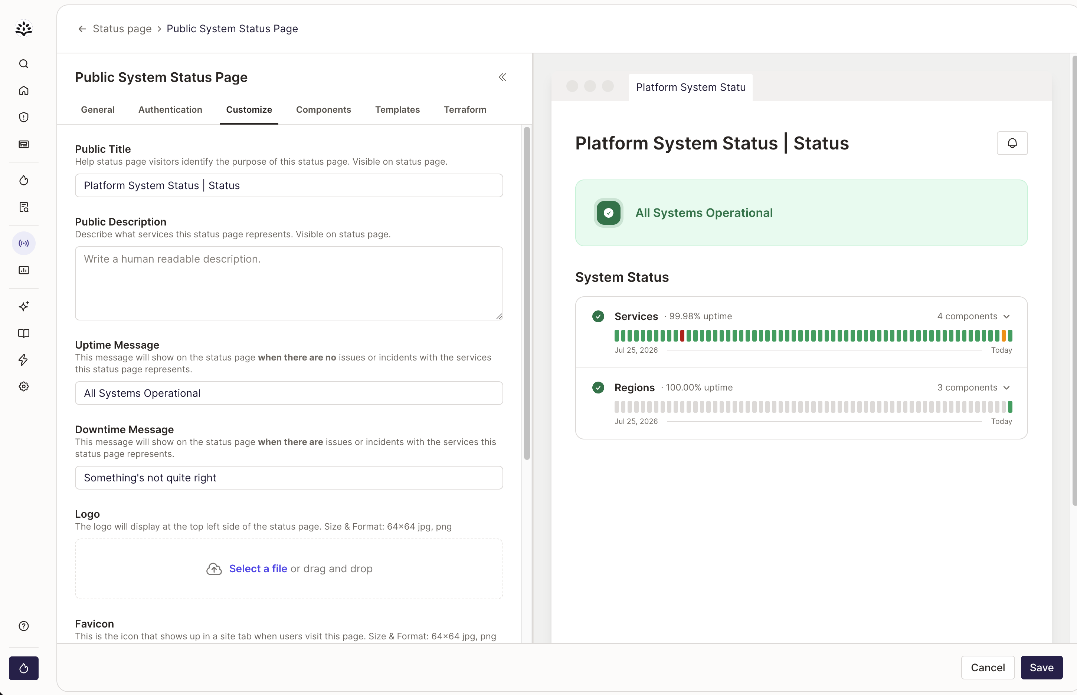Open status pages broadcast icon
1077x695 pixels.
point(23,243)
